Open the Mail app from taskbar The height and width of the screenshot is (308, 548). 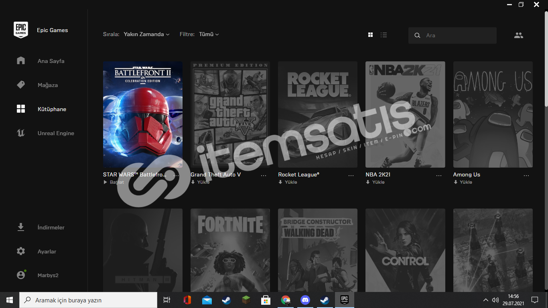(x=207, y=300)
